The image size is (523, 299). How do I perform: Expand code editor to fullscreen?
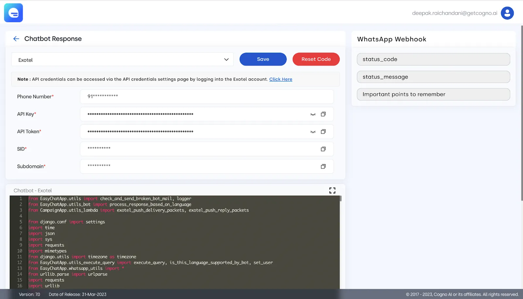[332, 190]
